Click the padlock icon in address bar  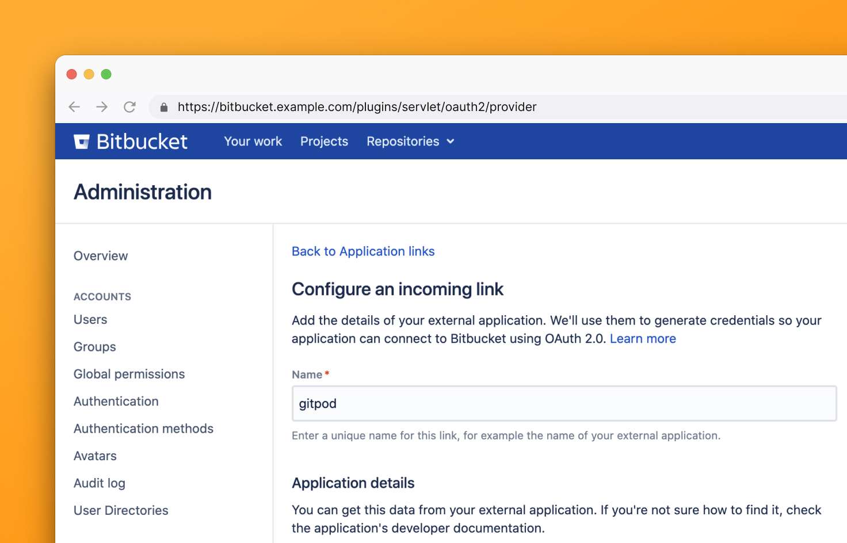point(164,108)
